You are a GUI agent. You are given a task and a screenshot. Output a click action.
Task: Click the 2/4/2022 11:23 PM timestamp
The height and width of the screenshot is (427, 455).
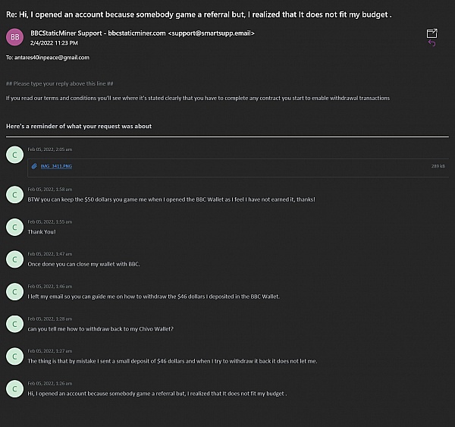[x=54, y=43]
